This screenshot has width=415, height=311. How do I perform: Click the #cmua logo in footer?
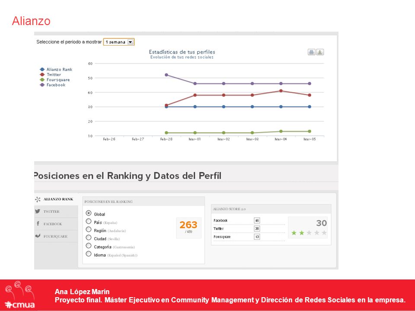point(20,295)
